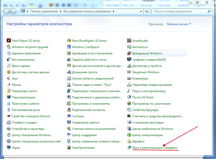The image size is (216, 159).
Task: Open the Персонализация monitor icon
Action: (x=9, y=97)
